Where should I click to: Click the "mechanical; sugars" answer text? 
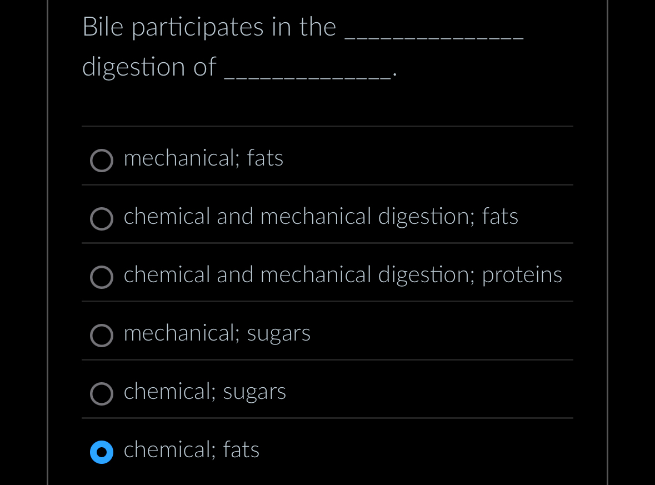217,333
